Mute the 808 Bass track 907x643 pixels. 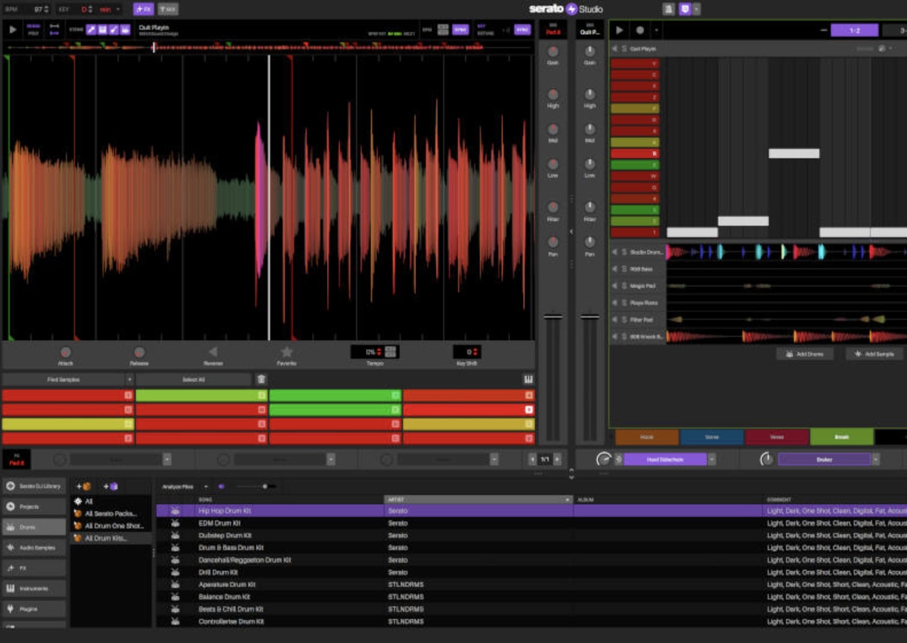615,269
